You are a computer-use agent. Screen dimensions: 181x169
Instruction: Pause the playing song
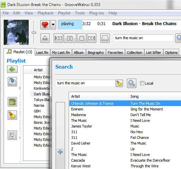[70, 38]
